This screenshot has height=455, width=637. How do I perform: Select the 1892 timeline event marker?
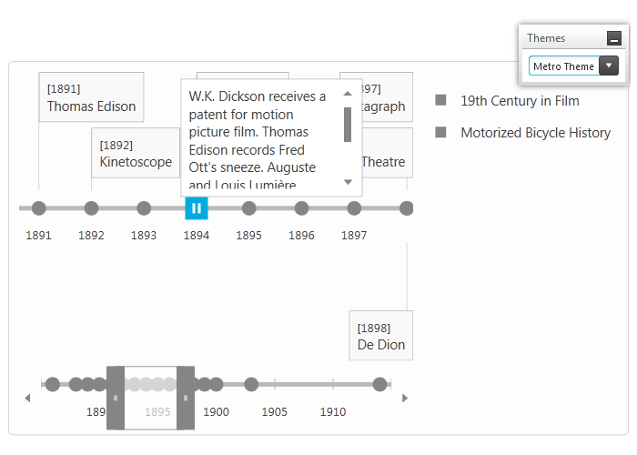point(91,208)
